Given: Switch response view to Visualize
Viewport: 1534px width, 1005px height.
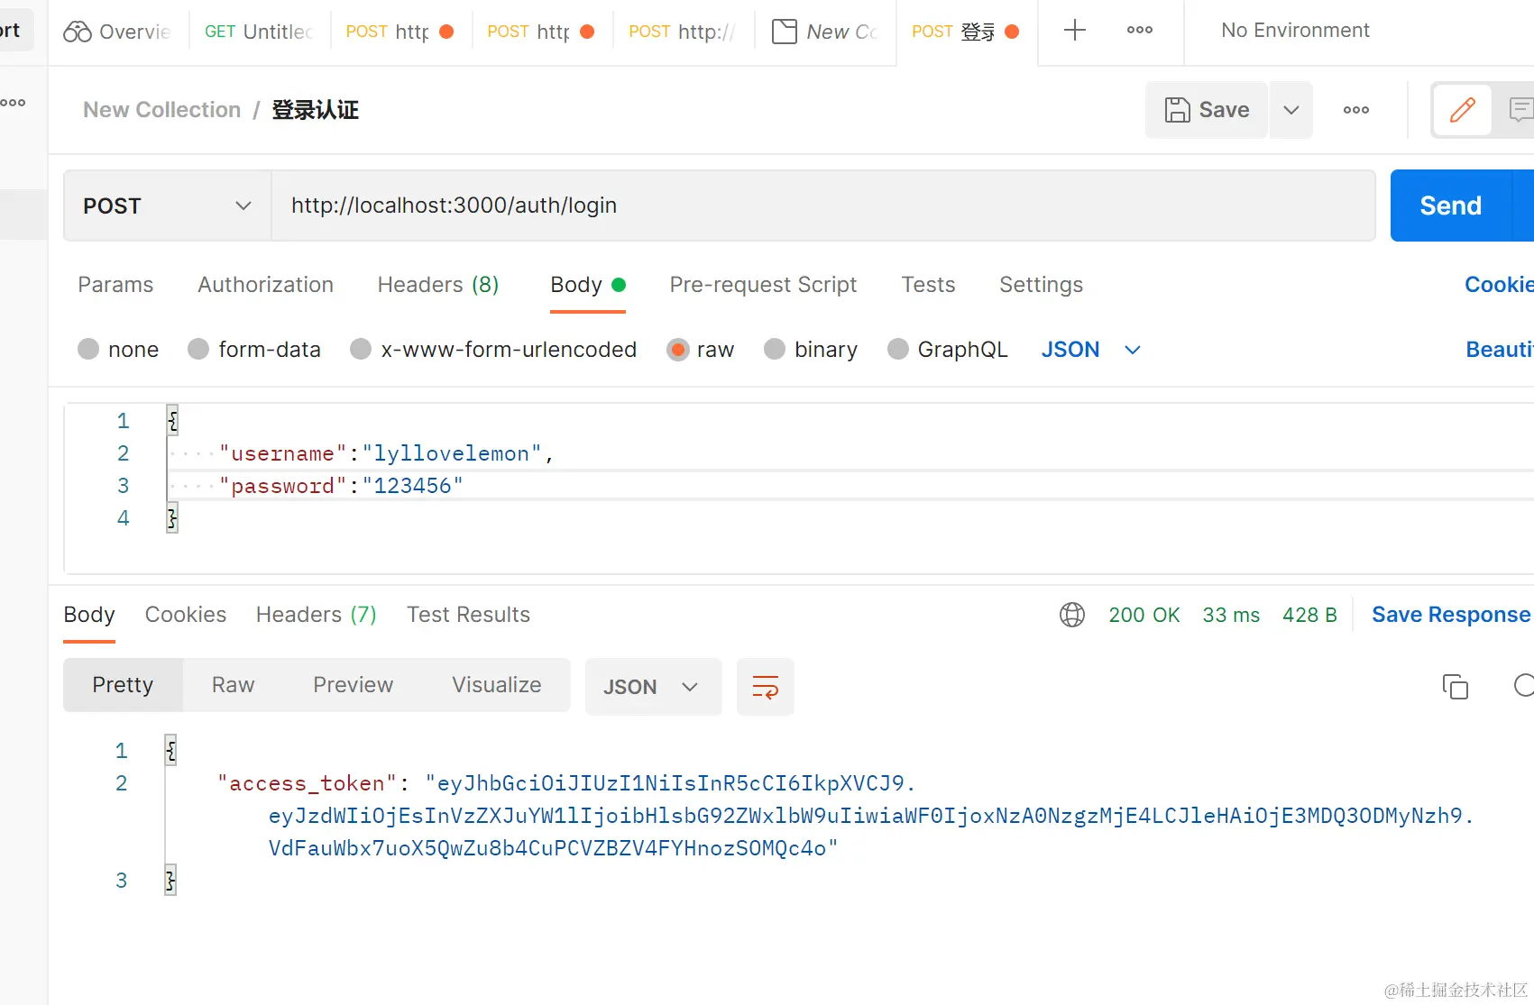Looking at the screenshot, I should (x=497, y=685).
